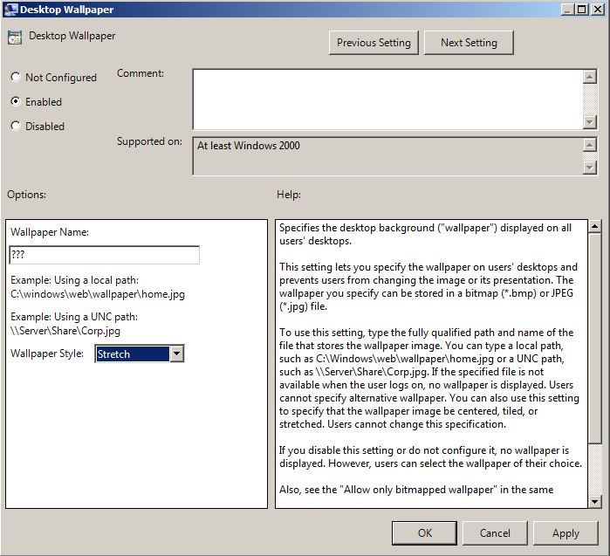This screenshot has width=610, height=556.
Task: Click the Desktop Wallpaper policy icon
Action: pos(15,38)
